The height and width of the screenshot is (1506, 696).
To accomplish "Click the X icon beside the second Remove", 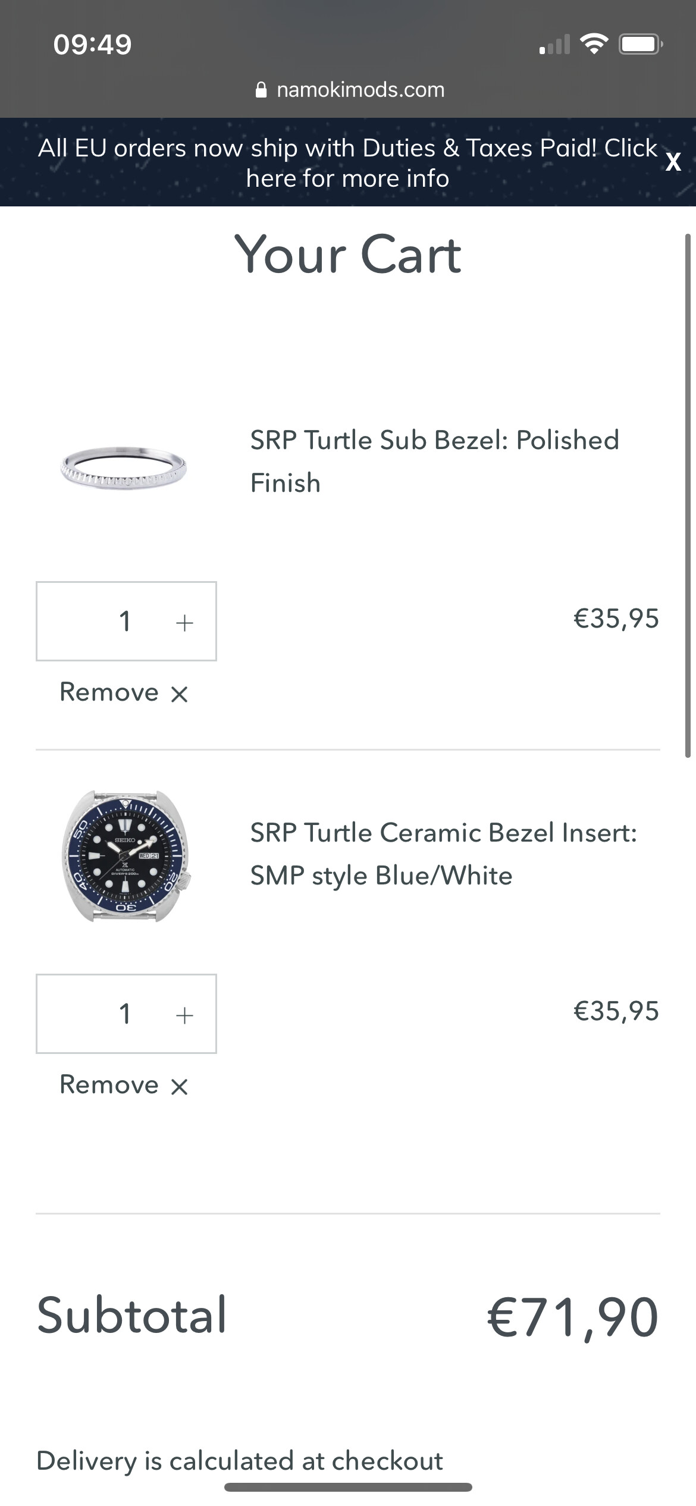I will (179, 1087).
